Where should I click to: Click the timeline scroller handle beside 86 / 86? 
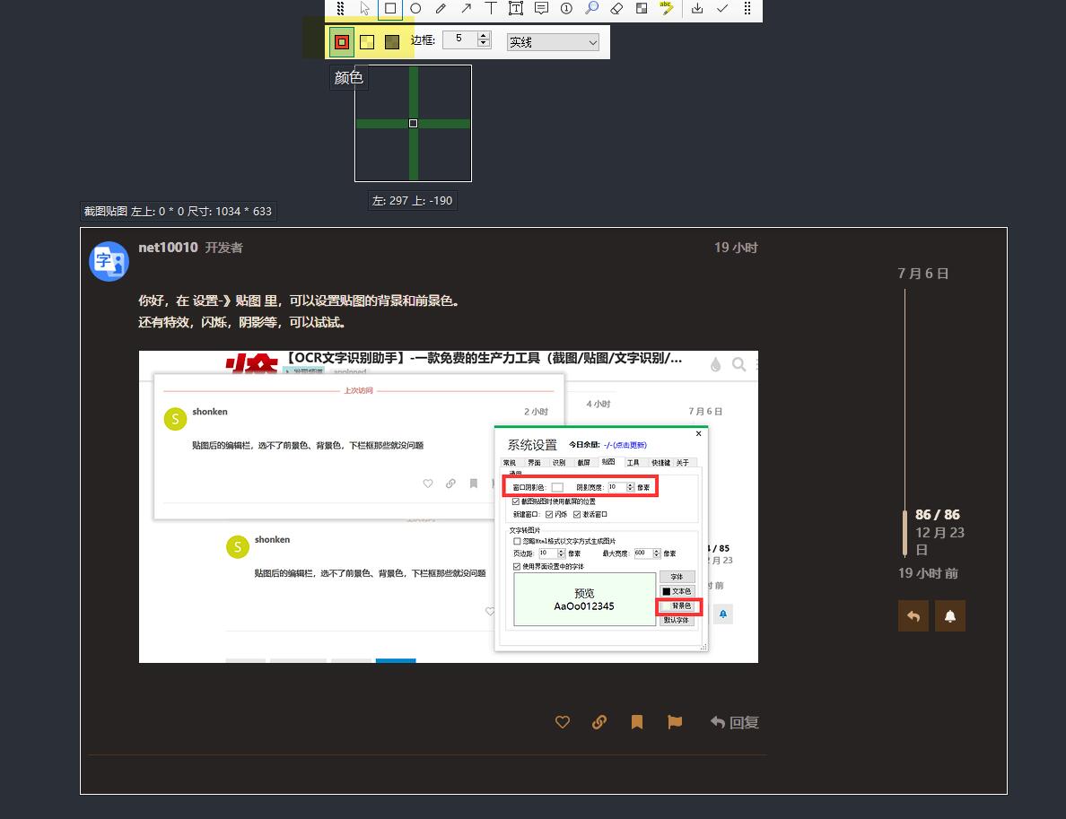(x=904, y=532)
